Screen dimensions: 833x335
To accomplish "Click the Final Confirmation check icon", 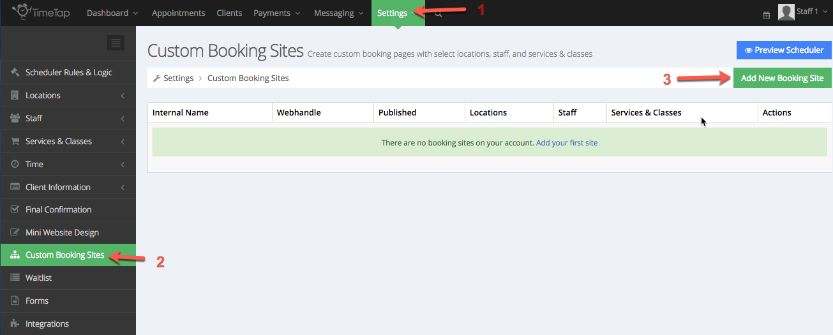I will tap(15, 209).
